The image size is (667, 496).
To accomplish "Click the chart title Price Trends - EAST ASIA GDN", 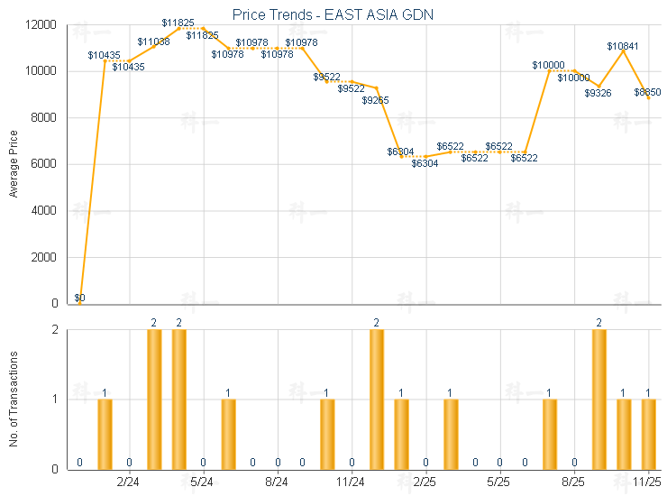I will (x=338, y=14).
